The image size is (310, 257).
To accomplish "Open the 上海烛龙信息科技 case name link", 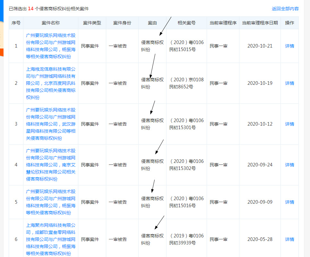I will pos(51,83).
